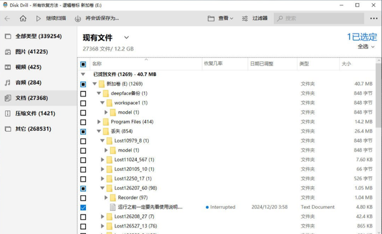Show the archives (1421) category
382x234 pixels.
pyautogui.click(x=38, y=114)
